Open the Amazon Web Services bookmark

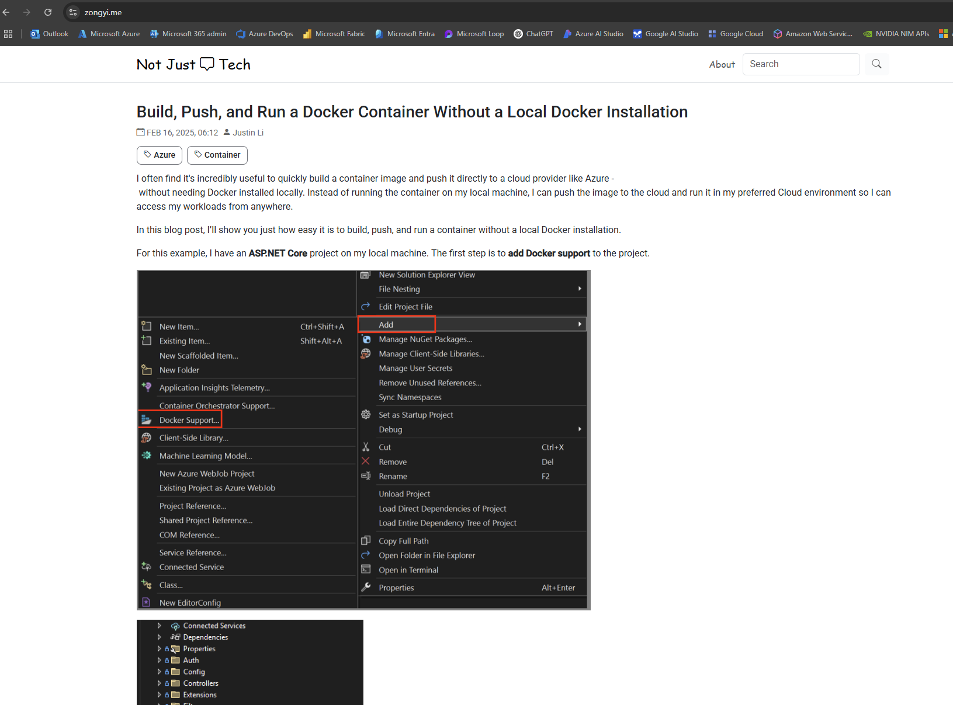(x=813, y=34)
